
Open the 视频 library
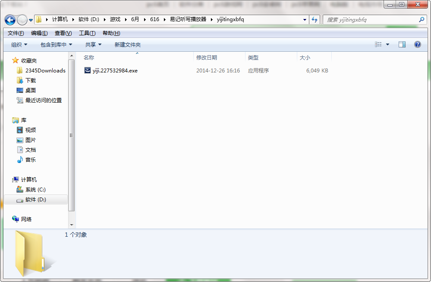[x=31, y=130]
